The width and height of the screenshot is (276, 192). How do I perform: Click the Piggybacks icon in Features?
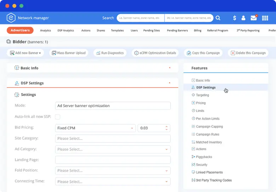point(193,157)
